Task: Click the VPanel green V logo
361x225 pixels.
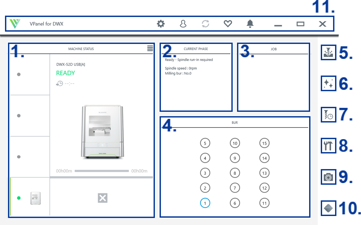Action: click(x=15, y=24)
